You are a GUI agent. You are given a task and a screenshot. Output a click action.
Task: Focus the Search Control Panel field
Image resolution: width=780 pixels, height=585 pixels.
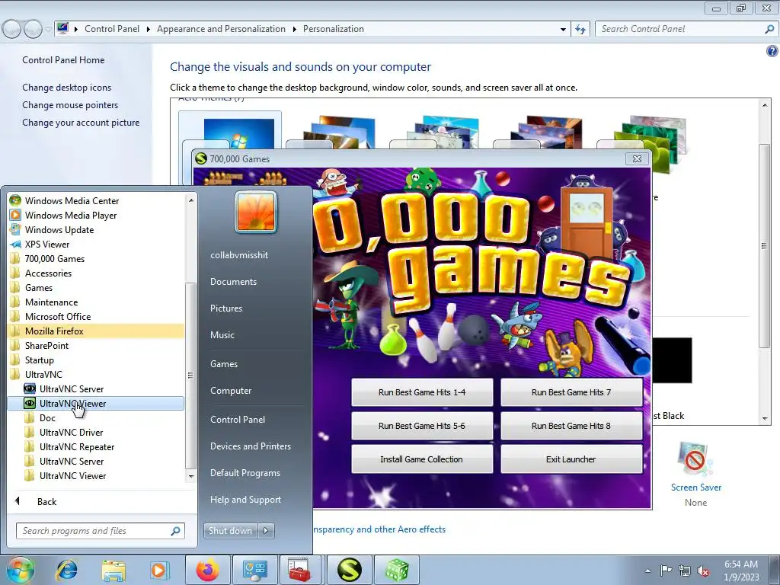tap(686, 29)
